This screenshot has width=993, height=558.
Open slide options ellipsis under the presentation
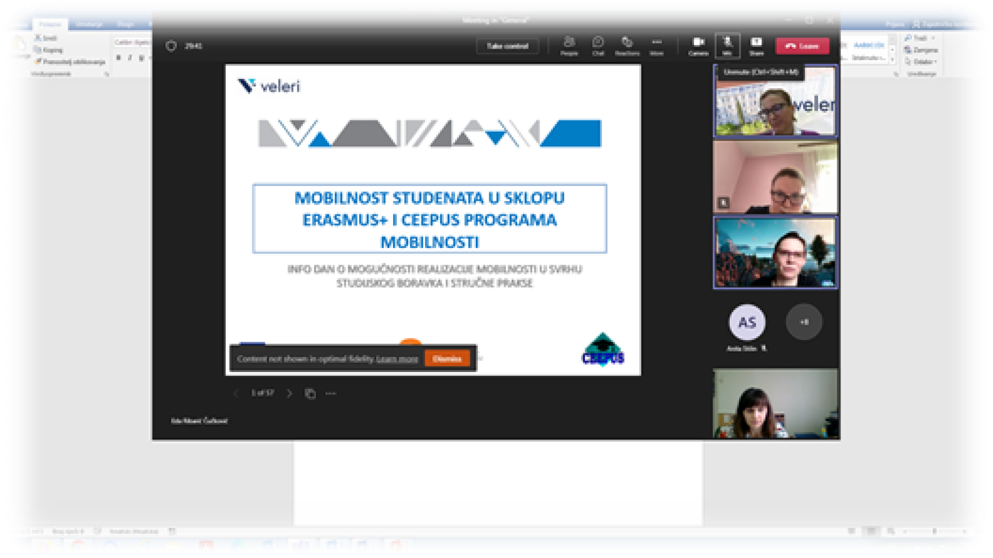click(331, 394)
